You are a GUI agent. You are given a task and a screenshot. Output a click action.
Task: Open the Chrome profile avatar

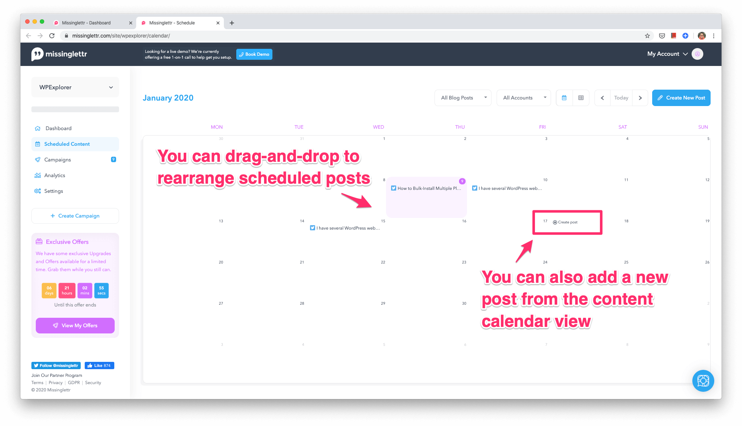701,36
